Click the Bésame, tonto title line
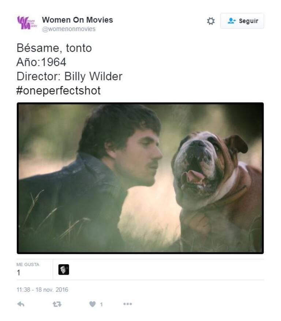Screen dimensions: 281x321 (x=54, y=48)
